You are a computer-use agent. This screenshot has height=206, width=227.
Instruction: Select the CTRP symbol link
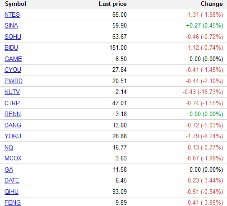[x=12, y=103]
